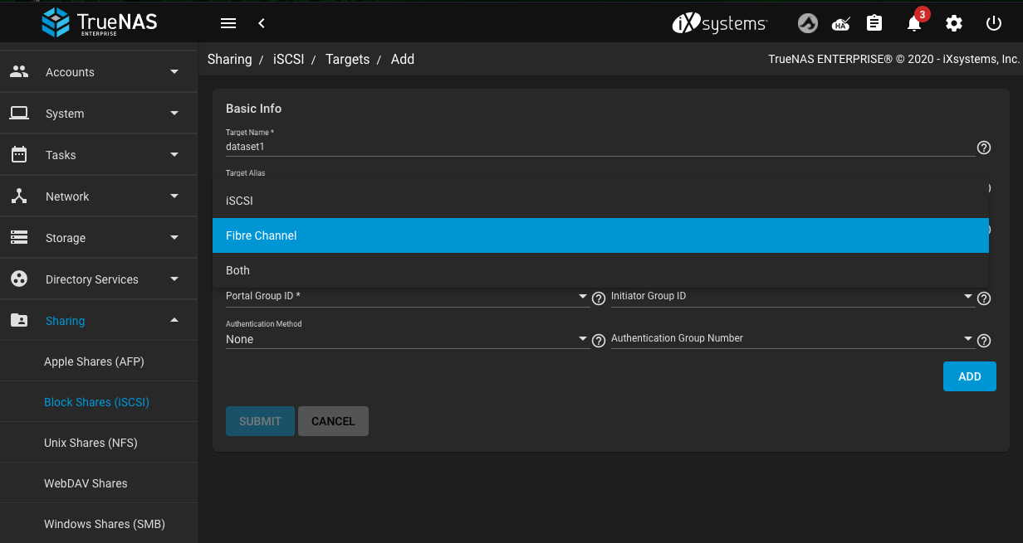This screenshot has width=1023, height=543.
Task: Select Fibre Channel option in the list
Action: pyautogui.click(x=600, y=235)
